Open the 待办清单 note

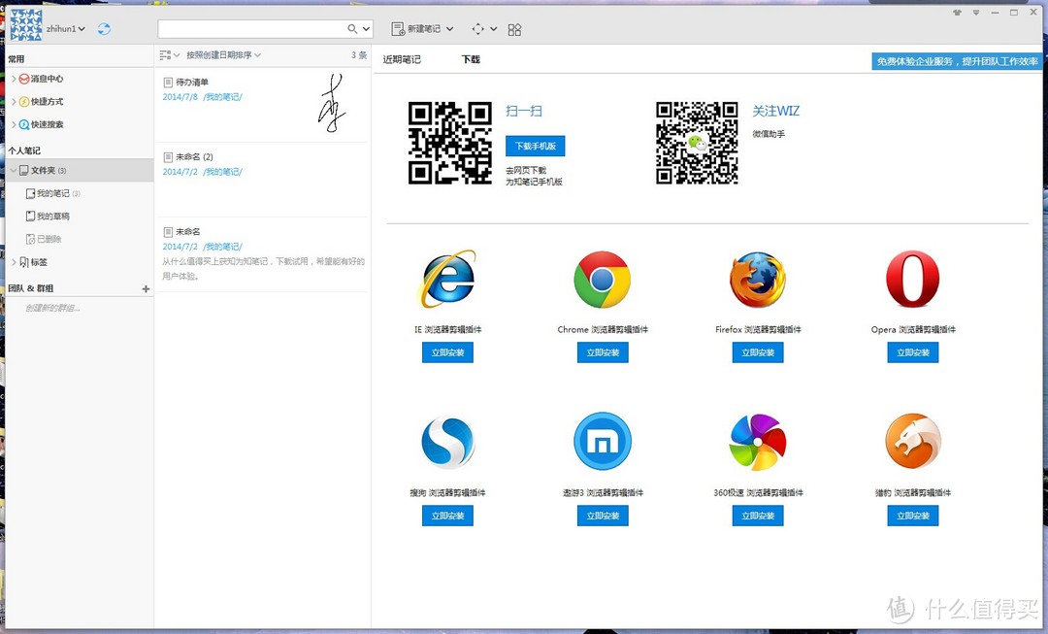(262, 104)
